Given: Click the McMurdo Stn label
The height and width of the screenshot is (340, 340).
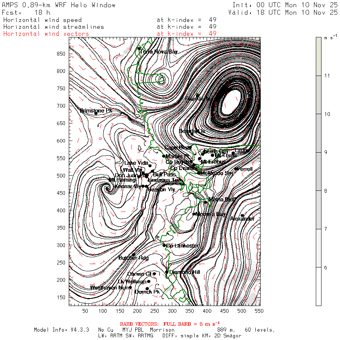Looking at the screenshot, I should click(x=216, y=173).
